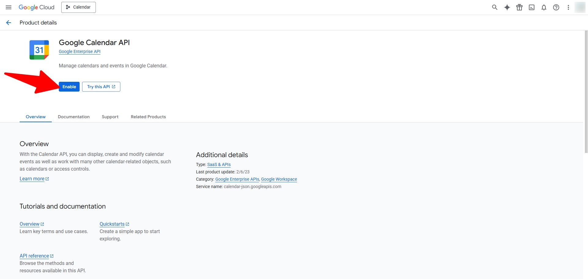Switch to the Support tab

(110, 117)
